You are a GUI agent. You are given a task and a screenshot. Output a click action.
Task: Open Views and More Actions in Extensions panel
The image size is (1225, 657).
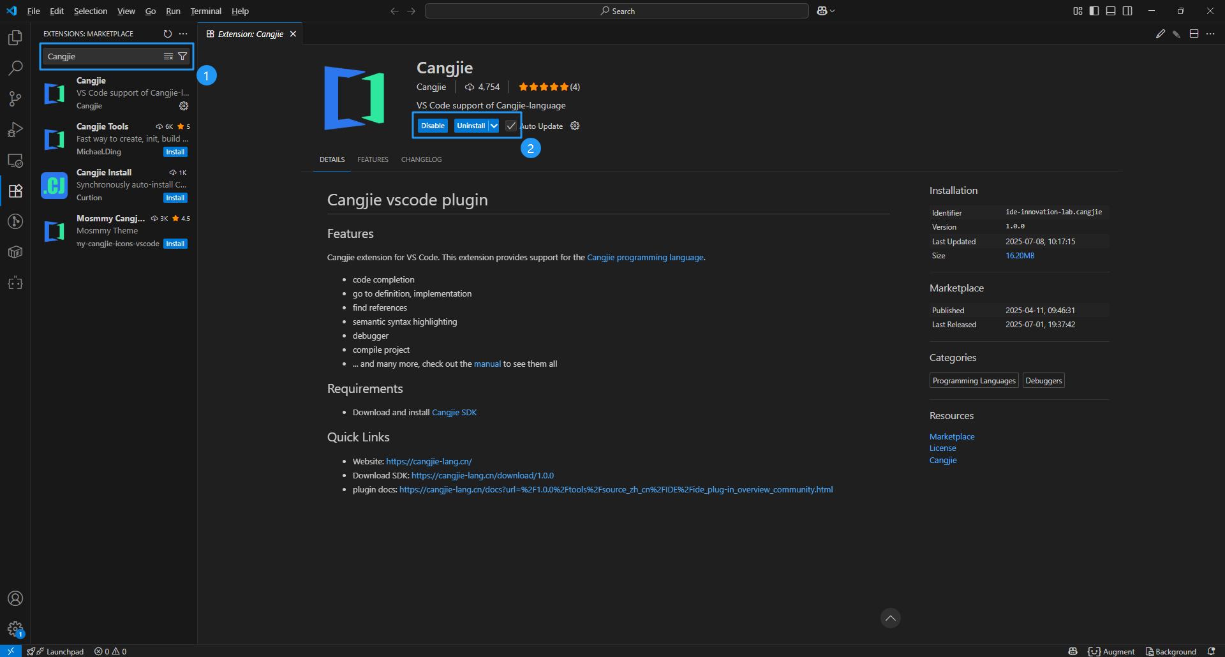pos(184,34)
